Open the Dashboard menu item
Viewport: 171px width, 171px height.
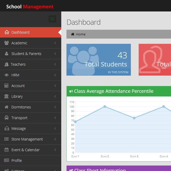click(30, 32)
